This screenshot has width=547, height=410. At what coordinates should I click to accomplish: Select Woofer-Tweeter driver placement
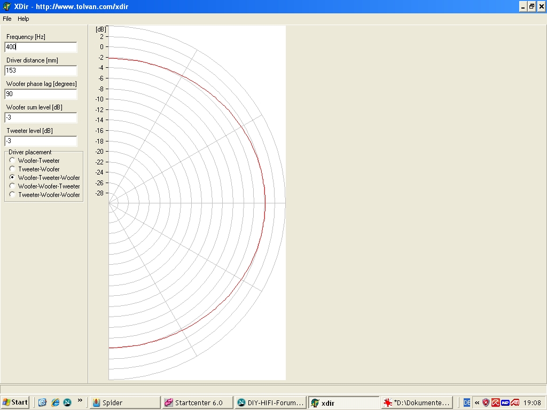[x=13, y=161]
